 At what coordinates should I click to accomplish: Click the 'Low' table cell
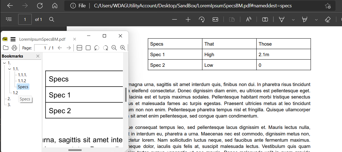tap(229, 65)
